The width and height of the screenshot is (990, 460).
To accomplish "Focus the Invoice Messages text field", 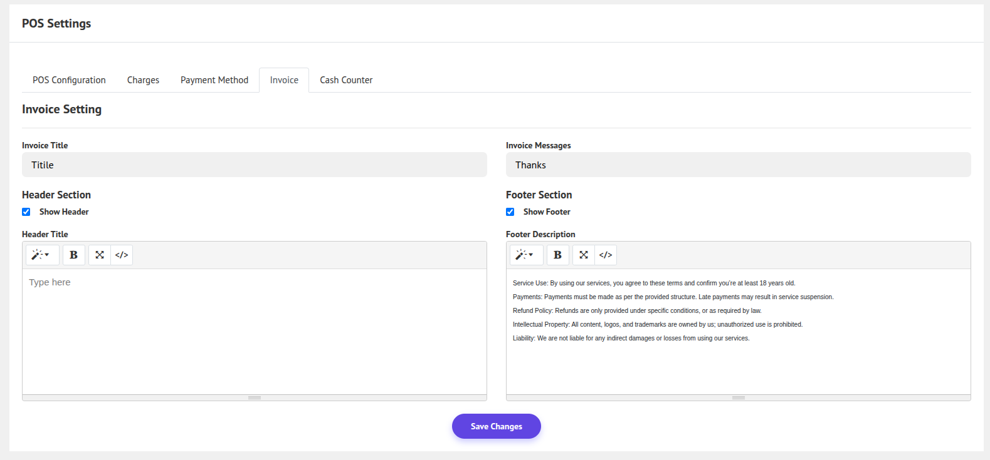I will pos(738,165).
